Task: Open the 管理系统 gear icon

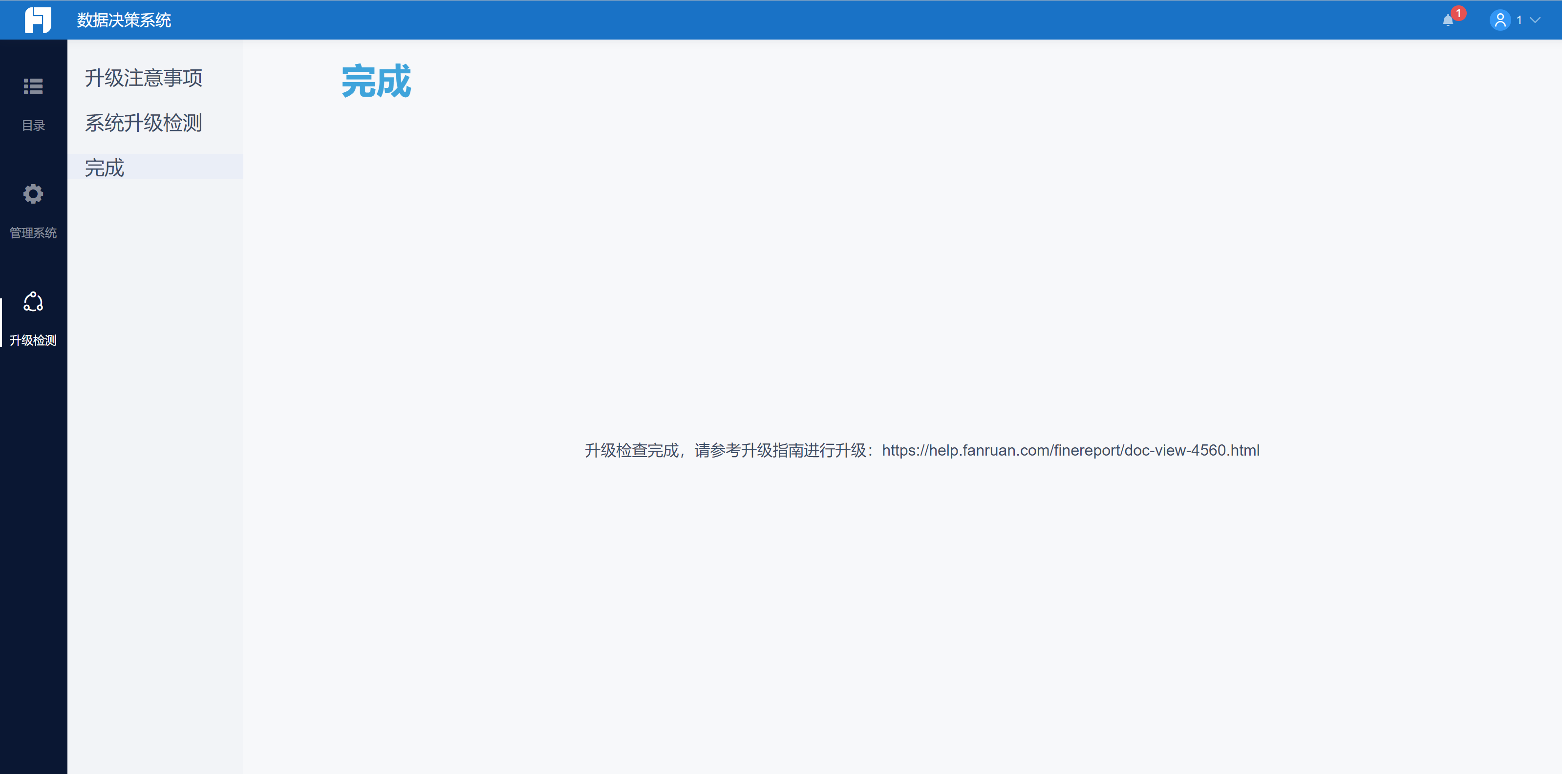Action: coord(33,194)
